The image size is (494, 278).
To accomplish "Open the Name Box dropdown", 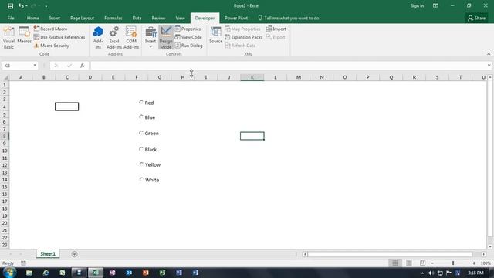I will [35, 65].
